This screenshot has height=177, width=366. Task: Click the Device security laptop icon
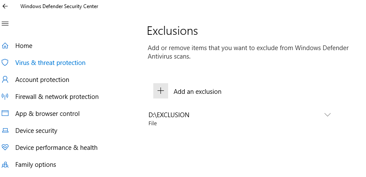click(6, 130)
